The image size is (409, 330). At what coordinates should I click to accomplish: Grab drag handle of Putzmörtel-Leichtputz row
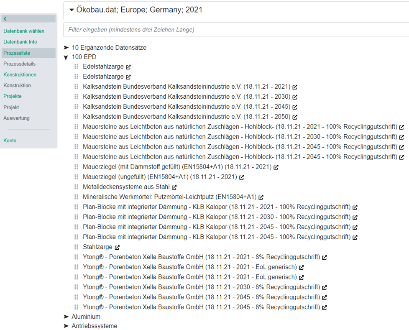point(76,197)
